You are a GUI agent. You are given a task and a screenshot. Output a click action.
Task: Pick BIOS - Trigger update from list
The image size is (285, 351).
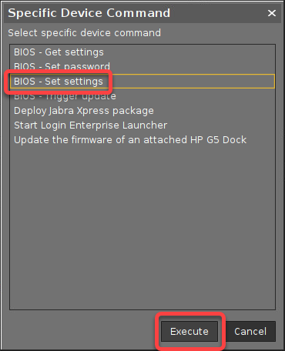pos(142,96)
